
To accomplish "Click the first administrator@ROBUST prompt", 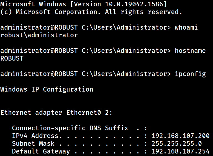I will (39, 27).
